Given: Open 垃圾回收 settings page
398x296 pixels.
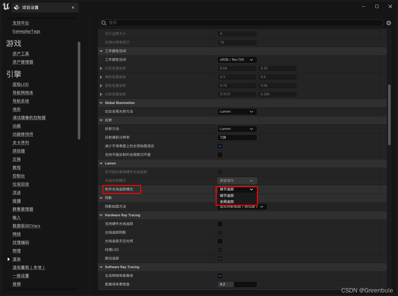Looking at the screenshot, I should pos(21,184).
